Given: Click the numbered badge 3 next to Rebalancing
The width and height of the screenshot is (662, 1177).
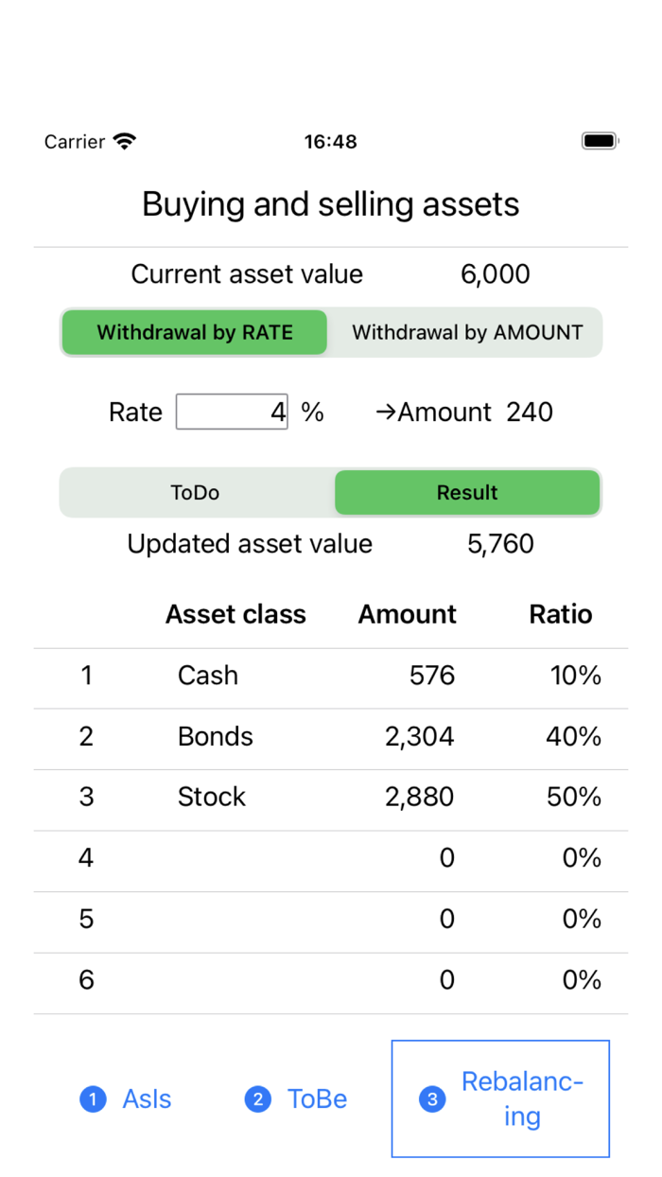Looking at the screenshot, I should point(431,1099).
